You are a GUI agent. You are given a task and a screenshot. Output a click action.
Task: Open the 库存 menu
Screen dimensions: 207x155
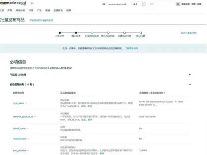10,10
